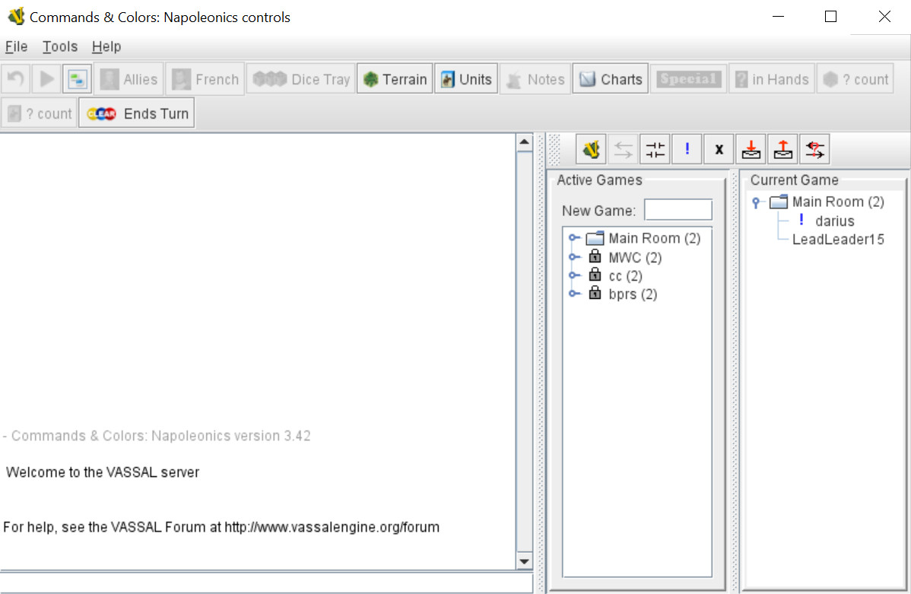
Task: Click the 'Napoleonics version 3.42' chat line
Action: (x=157, y=436)
